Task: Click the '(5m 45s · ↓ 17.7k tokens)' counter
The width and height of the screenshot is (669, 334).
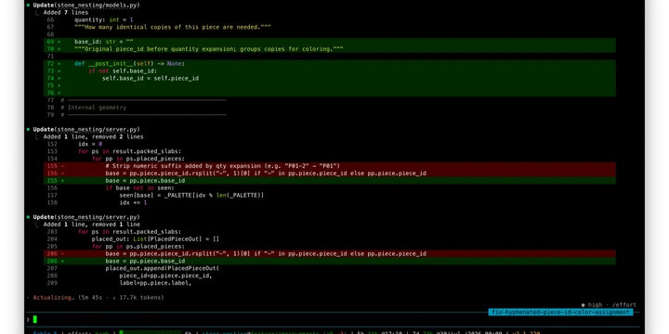Action: tap(121, 298)
